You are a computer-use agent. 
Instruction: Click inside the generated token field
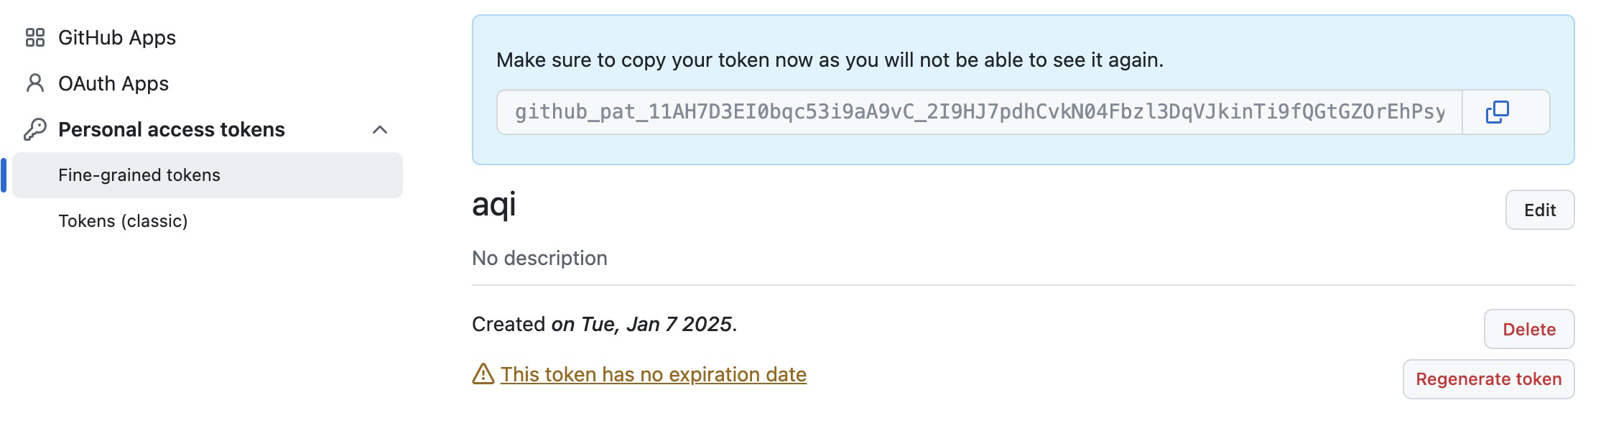[979, 112]
